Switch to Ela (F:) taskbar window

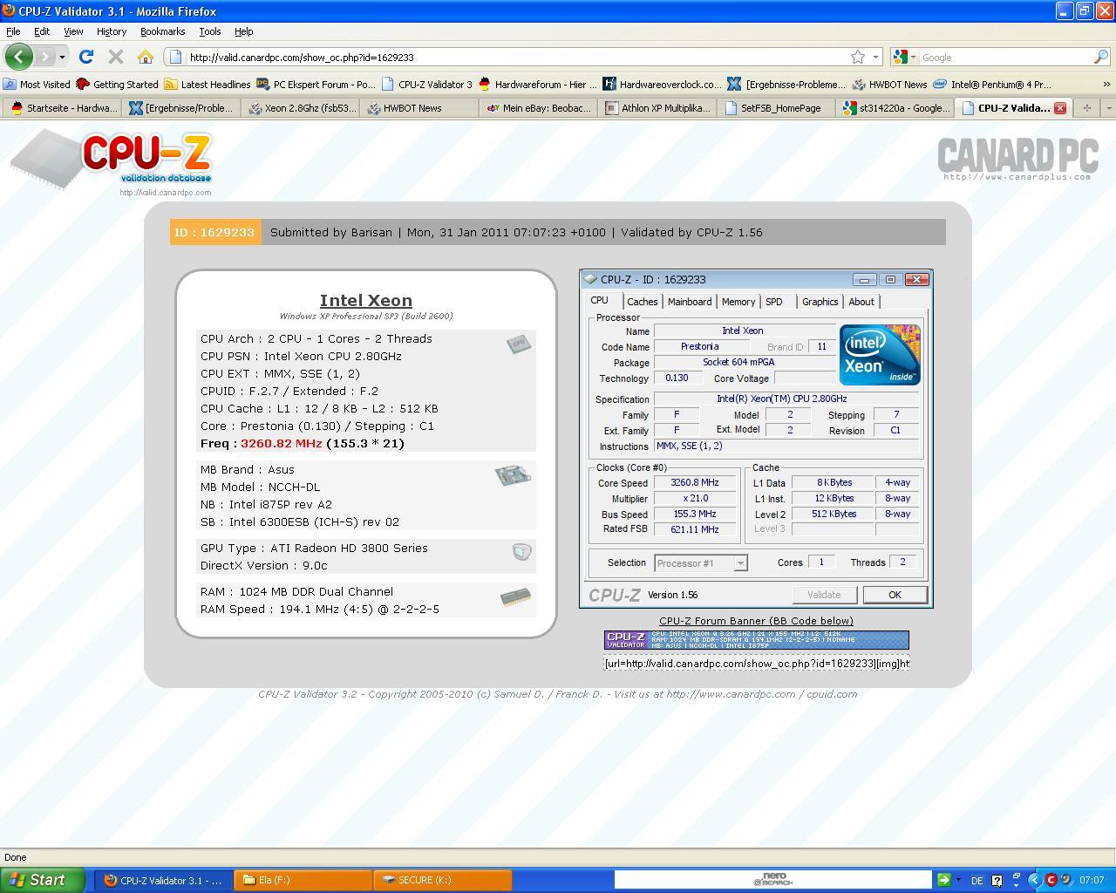point(303,880)
